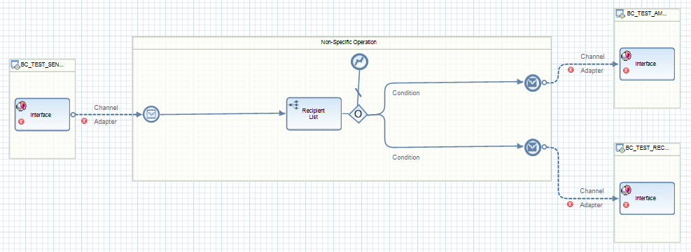
Task: Click Channel label on lower receiver connection
Action: point(592,191)
